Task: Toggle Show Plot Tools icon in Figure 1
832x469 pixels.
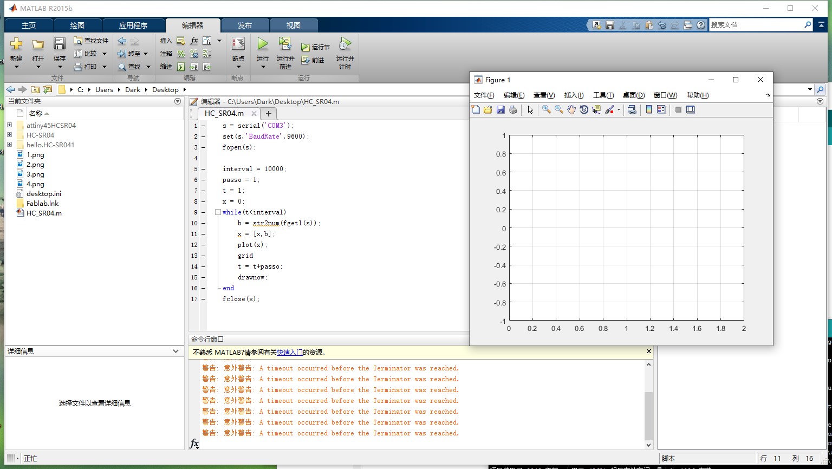Action: tap(691, 109)
